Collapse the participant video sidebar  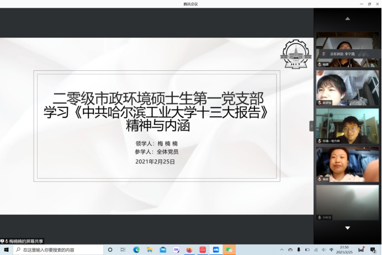click(311, 126)
